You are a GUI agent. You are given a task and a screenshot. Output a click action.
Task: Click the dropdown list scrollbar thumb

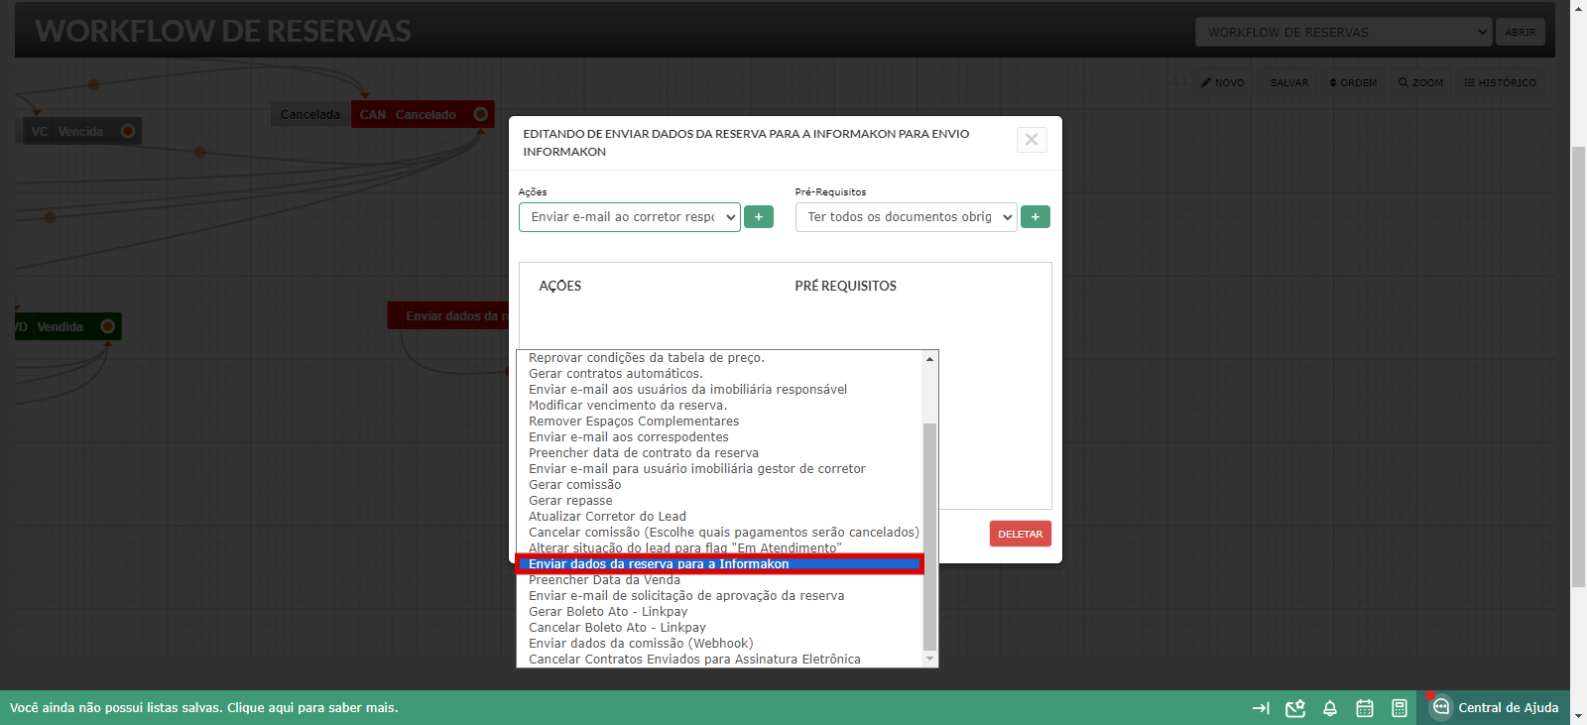point(929,536)
